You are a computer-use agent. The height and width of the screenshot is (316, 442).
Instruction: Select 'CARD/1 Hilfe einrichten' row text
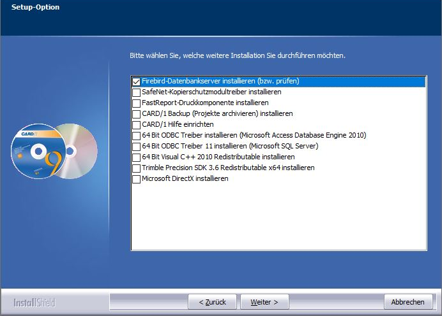[x=178, y=124]
